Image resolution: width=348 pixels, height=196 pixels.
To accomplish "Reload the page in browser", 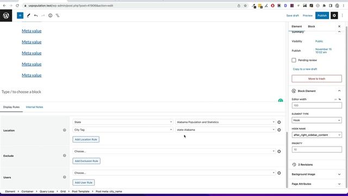I will [17, 5].
